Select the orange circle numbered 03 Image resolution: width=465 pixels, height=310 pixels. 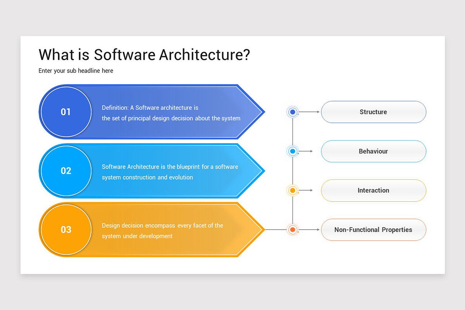[x=66, y=229]
